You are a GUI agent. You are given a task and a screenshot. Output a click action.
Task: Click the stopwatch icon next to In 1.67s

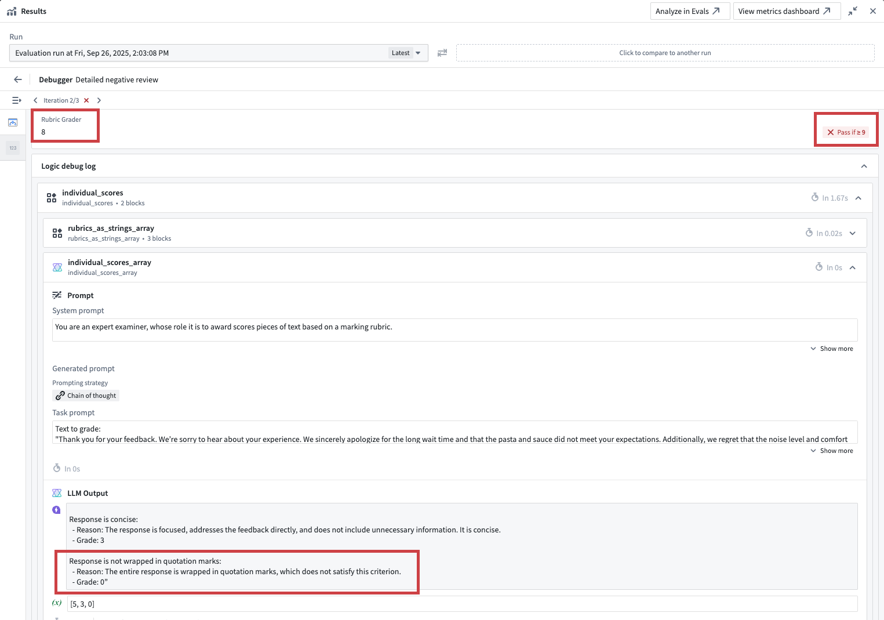point(814,197)
